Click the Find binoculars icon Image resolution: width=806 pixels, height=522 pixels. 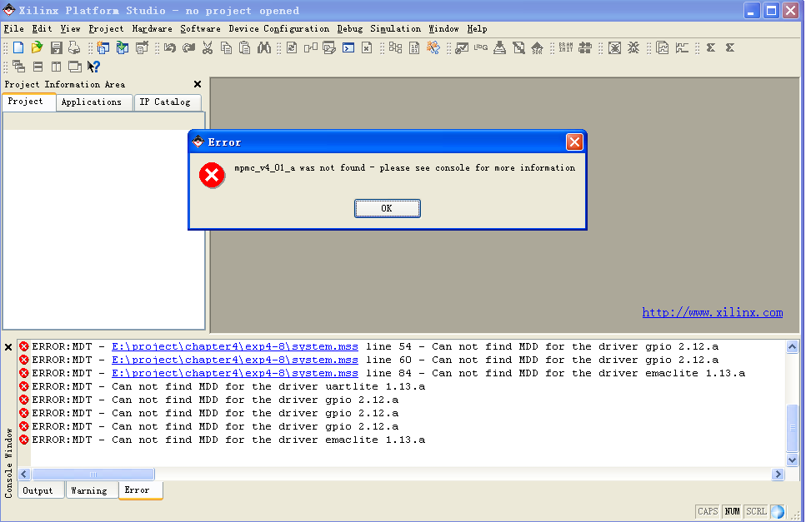[x=264, y=47]
